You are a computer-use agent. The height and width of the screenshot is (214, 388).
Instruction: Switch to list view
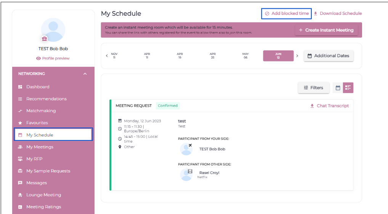pos(348,88)
